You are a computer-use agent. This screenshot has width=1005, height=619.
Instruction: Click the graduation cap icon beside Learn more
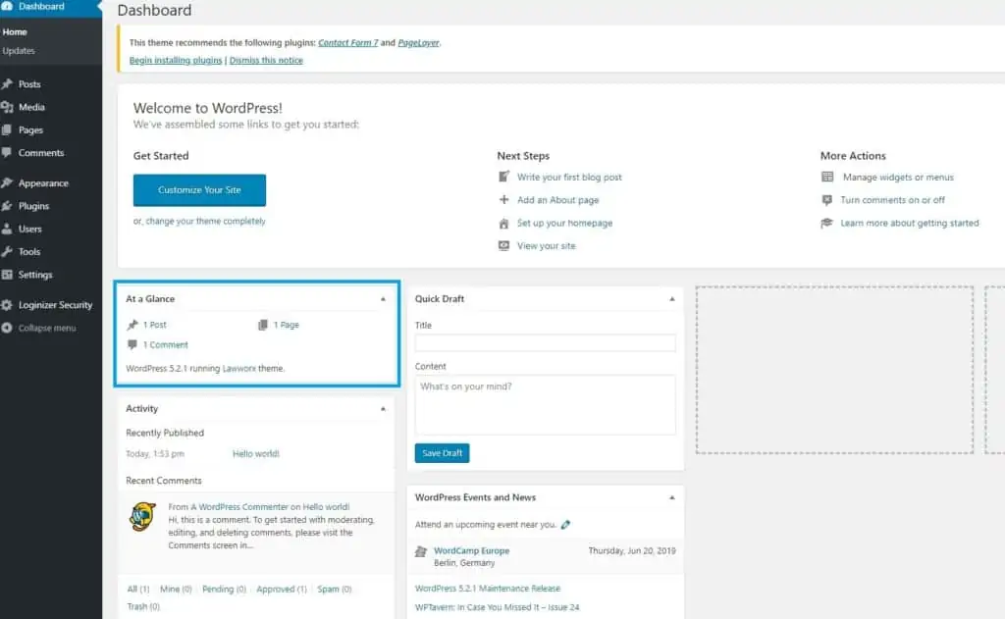[826, 223]
